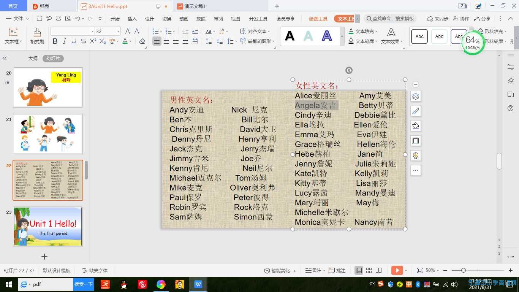The height and width of the screenshot is (292, 519).
Task: Click the lightbulb floating icon beside text box
Action: (x=416, y=156)
